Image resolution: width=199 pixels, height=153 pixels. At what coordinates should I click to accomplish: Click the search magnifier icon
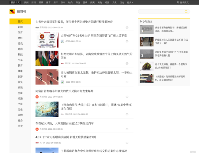pos(186,12)
